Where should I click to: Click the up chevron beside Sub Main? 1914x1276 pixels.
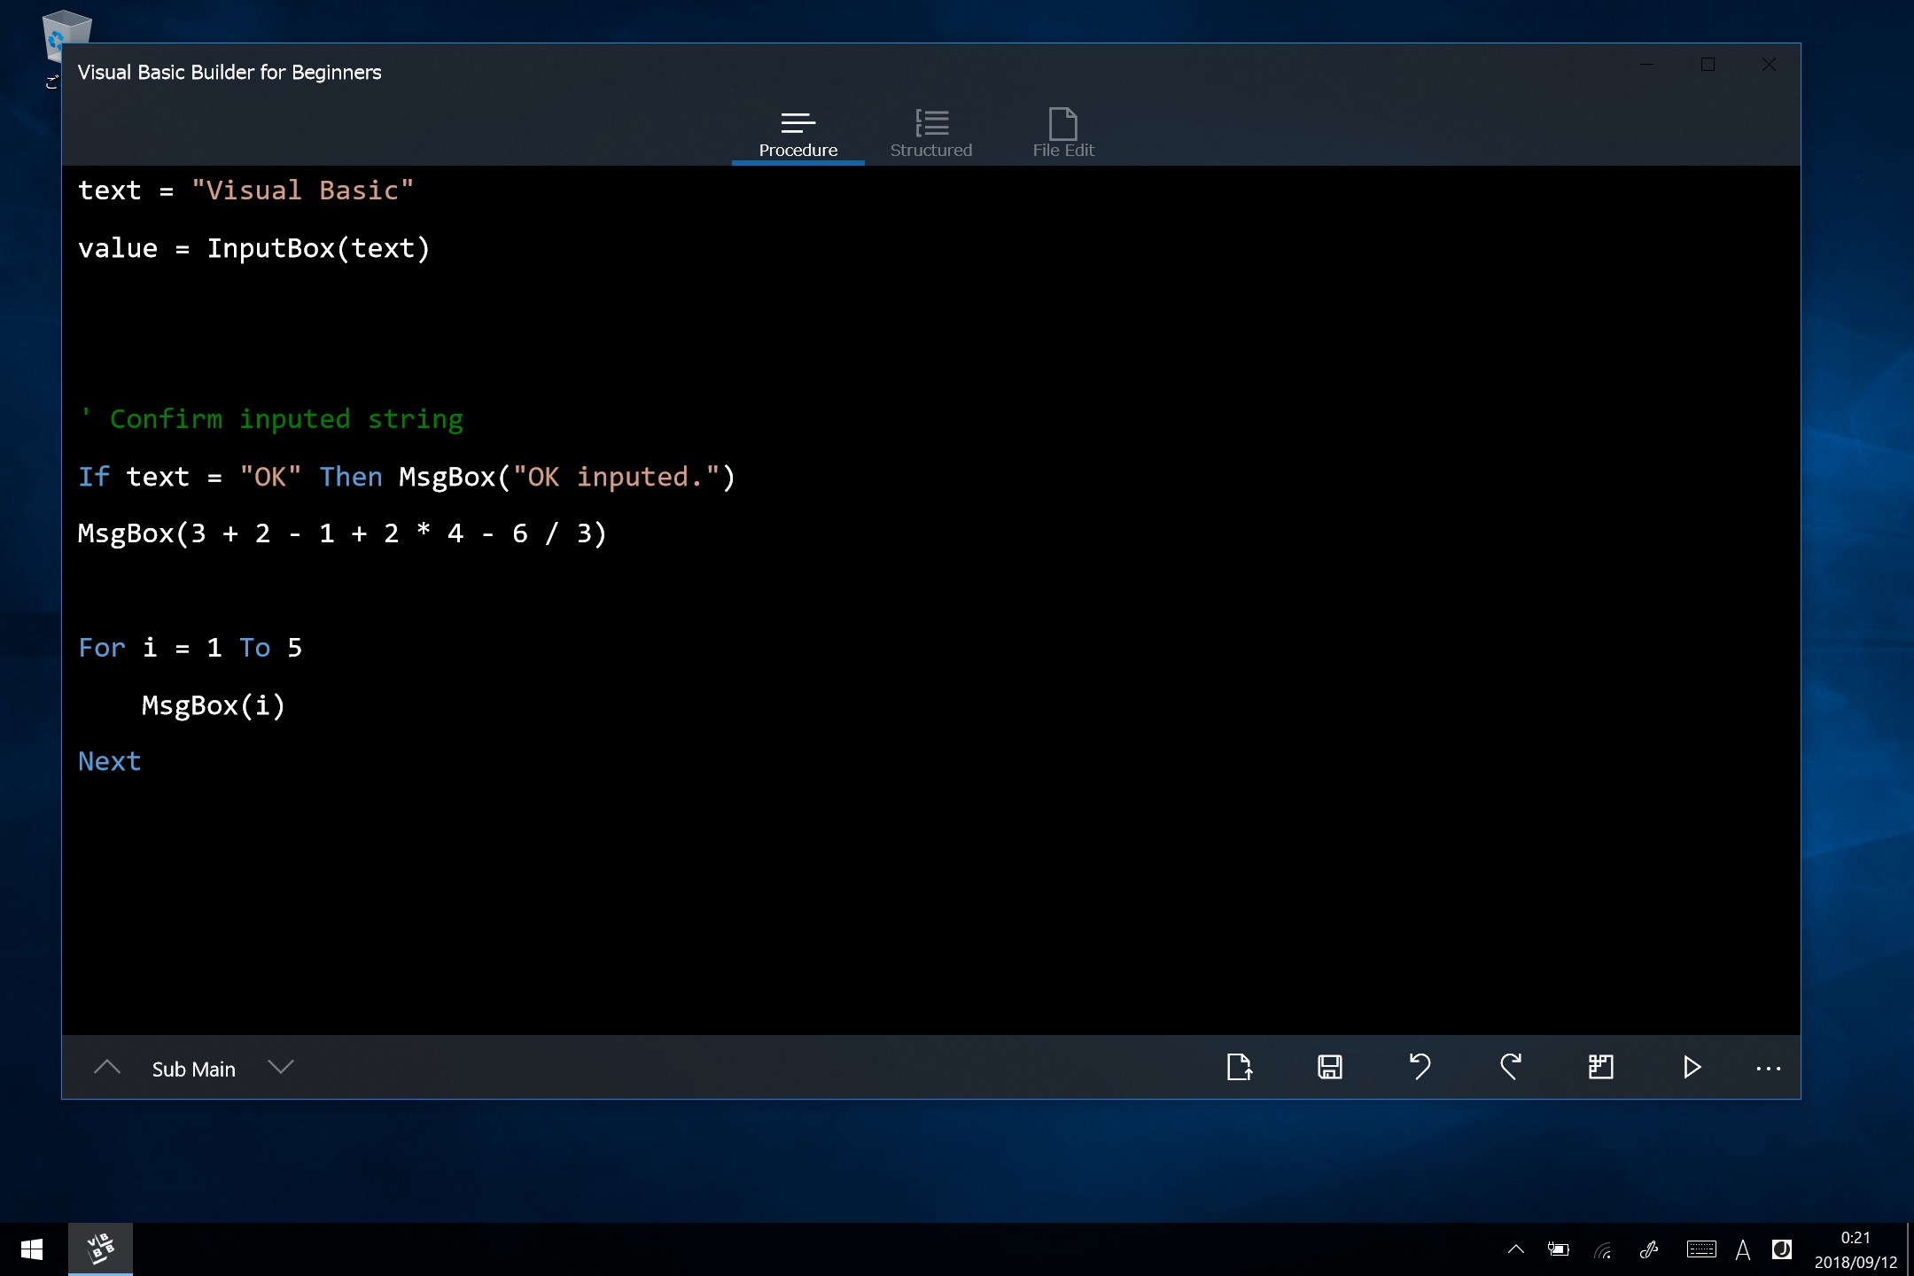click(107, 1067)
